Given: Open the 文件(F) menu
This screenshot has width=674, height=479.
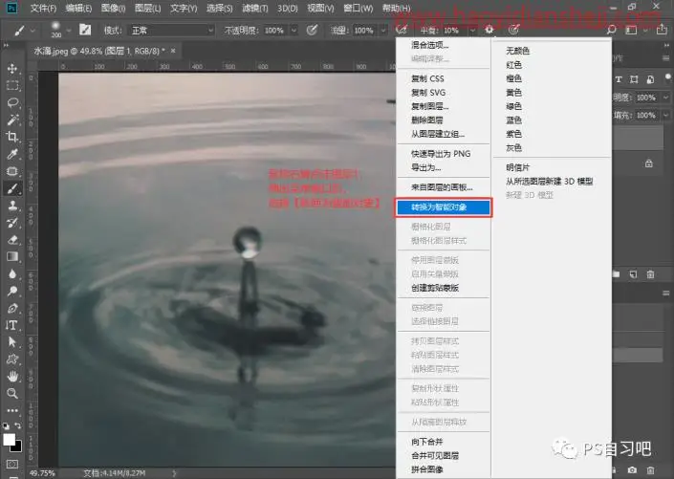Looking at the screenshot, I should coord(43,9).
